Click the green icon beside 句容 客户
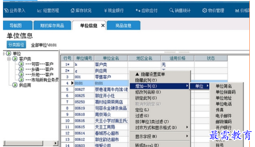The height and width of the screenshot is (147, 255). click(21, 64)
